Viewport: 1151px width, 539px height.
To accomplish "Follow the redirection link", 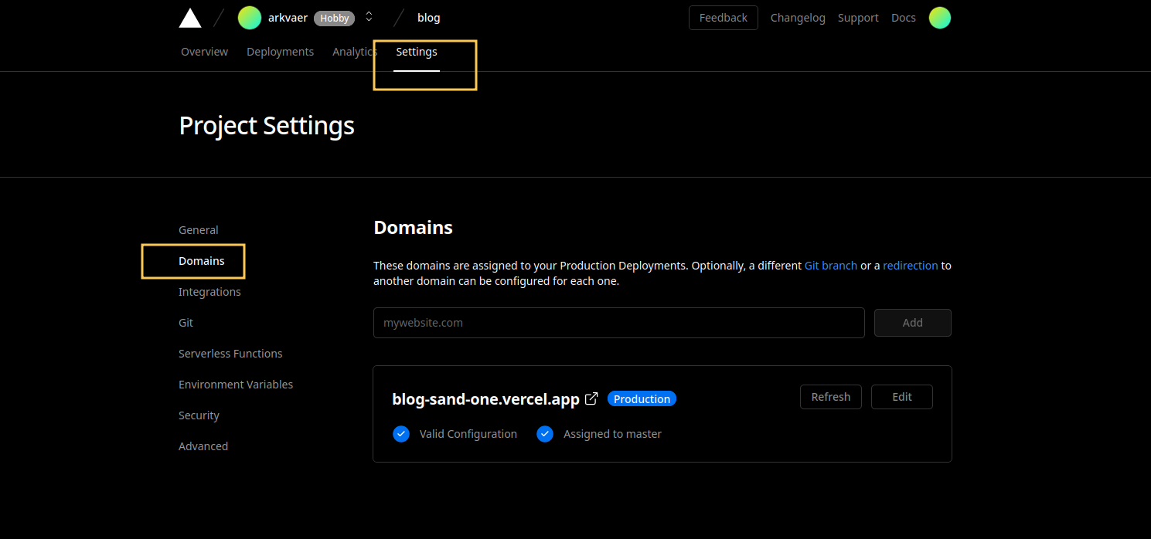I will coord(911,266).
